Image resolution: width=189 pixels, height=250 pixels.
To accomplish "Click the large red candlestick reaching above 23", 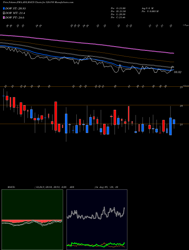I will click(x=56, y=116).
